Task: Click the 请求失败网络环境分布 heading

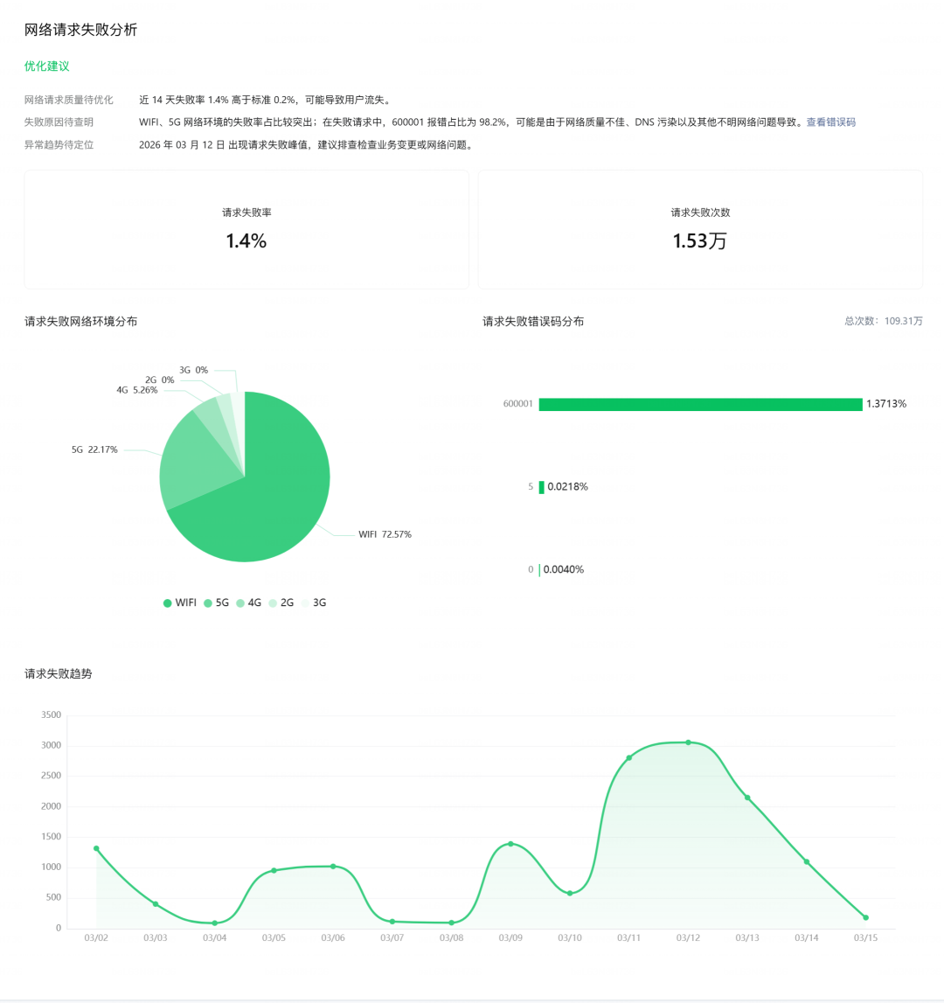Action: (x=80, y=321)
